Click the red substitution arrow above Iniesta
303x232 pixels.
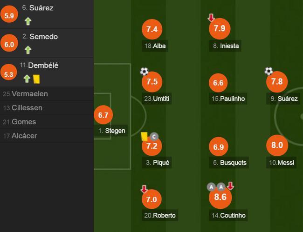(211, 18)
